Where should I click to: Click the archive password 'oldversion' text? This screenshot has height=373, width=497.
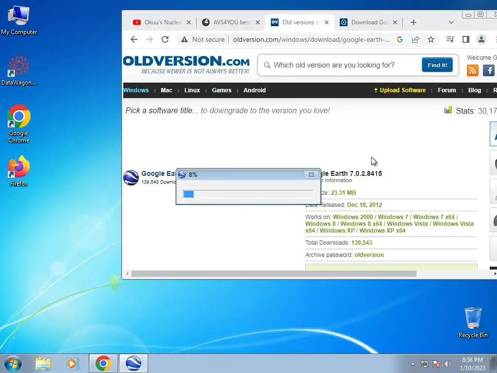coord(369,254)
